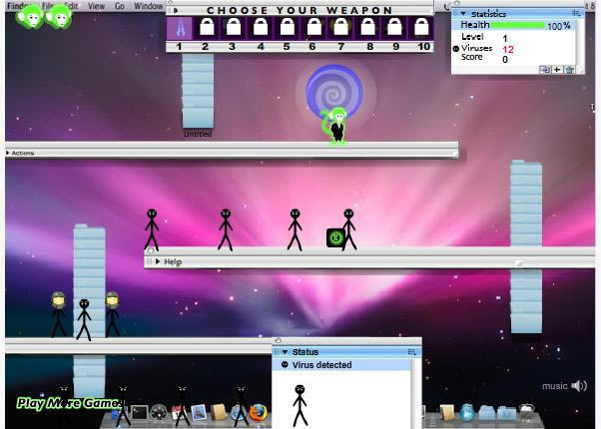
Task: Click the locked weapon slot 2
Action: click(207, 28)
